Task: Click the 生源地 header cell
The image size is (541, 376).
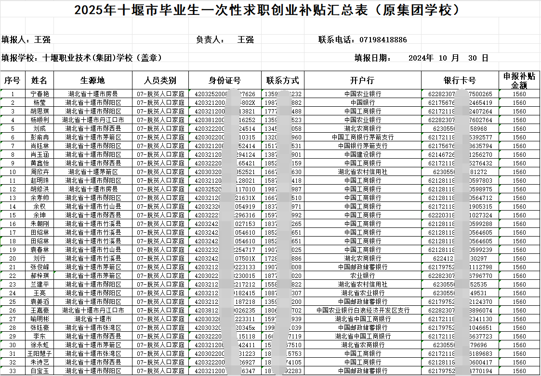Action: click(x=92, y=80)
